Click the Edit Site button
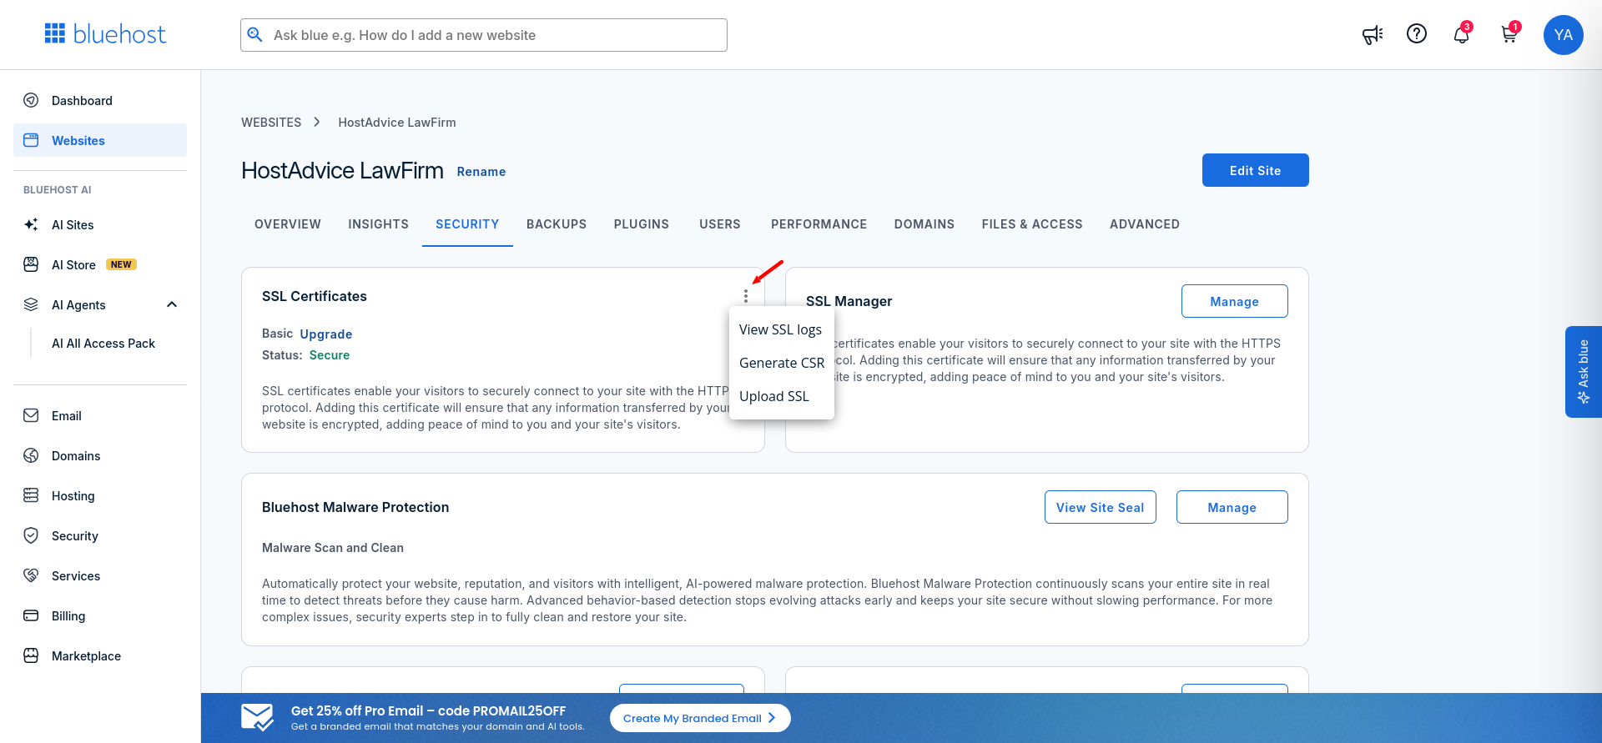 pos(1255,170)
